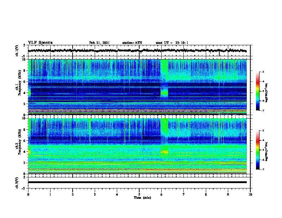The width and height of the screenshot is (282, 218).
Task: Click the 'start UT = 23:10:1' label
Action: click(172, 43)
